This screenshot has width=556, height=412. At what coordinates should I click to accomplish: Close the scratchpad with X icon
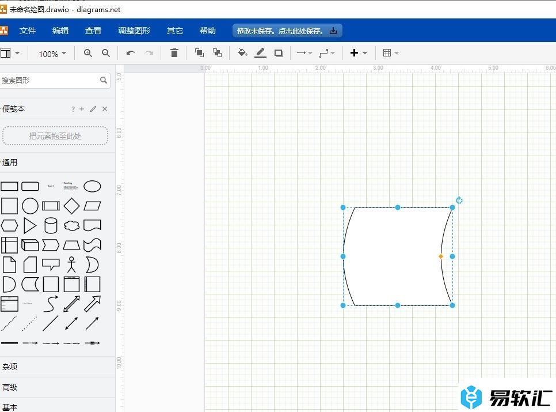[105, 109]
